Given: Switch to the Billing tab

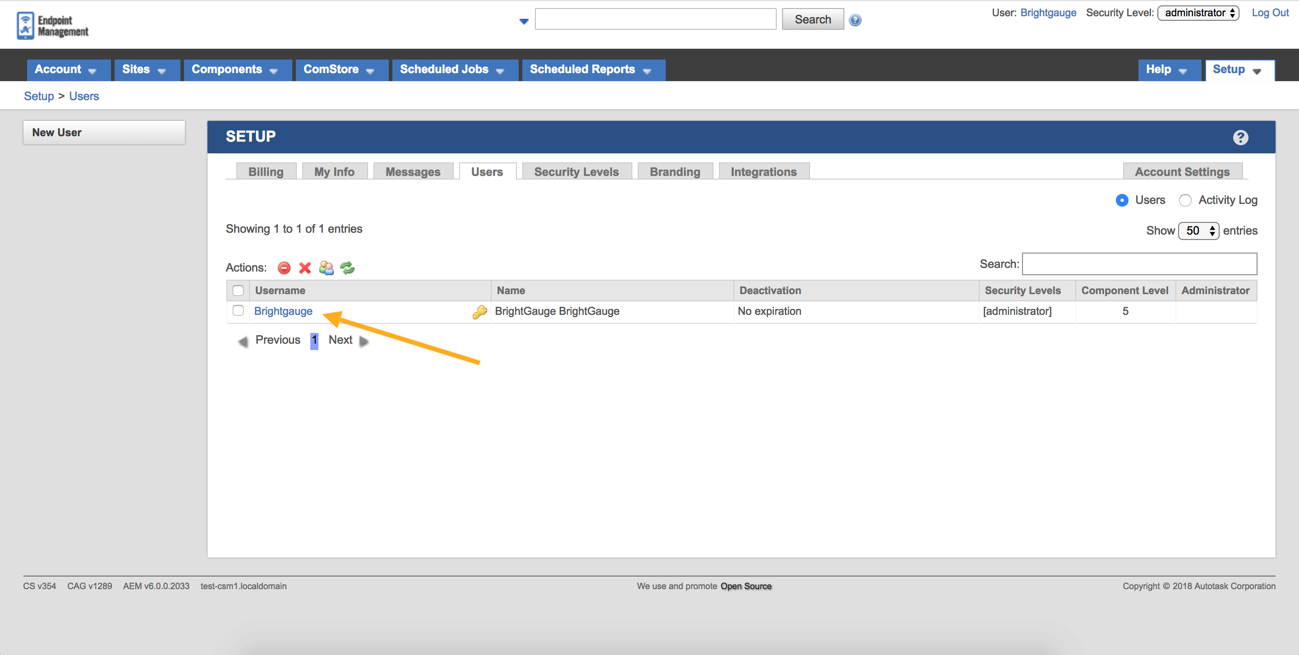Looking at the screenshot, I should point(266,171).
